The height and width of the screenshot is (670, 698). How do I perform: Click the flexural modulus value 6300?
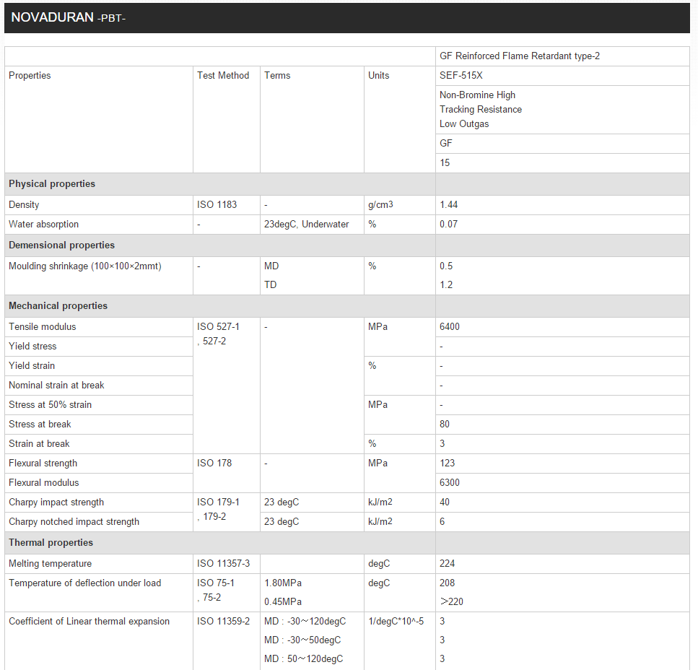(x=449, y=483)
